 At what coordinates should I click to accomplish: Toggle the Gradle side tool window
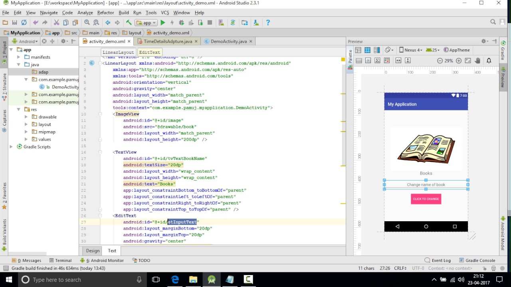[x=503, y=50]
